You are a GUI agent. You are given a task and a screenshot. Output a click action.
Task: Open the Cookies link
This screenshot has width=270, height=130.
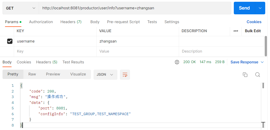tap(254, 22)
